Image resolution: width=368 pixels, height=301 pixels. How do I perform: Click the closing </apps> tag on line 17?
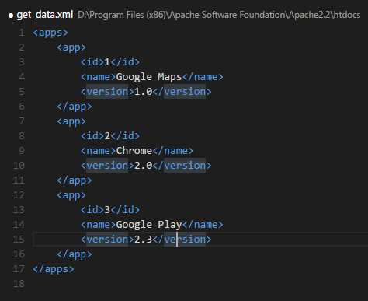(54, 269)
